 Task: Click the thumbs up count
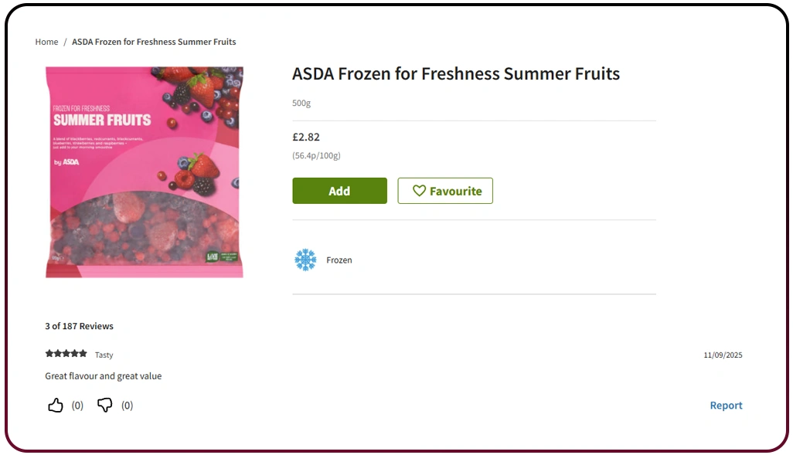(x=77, y=406)
